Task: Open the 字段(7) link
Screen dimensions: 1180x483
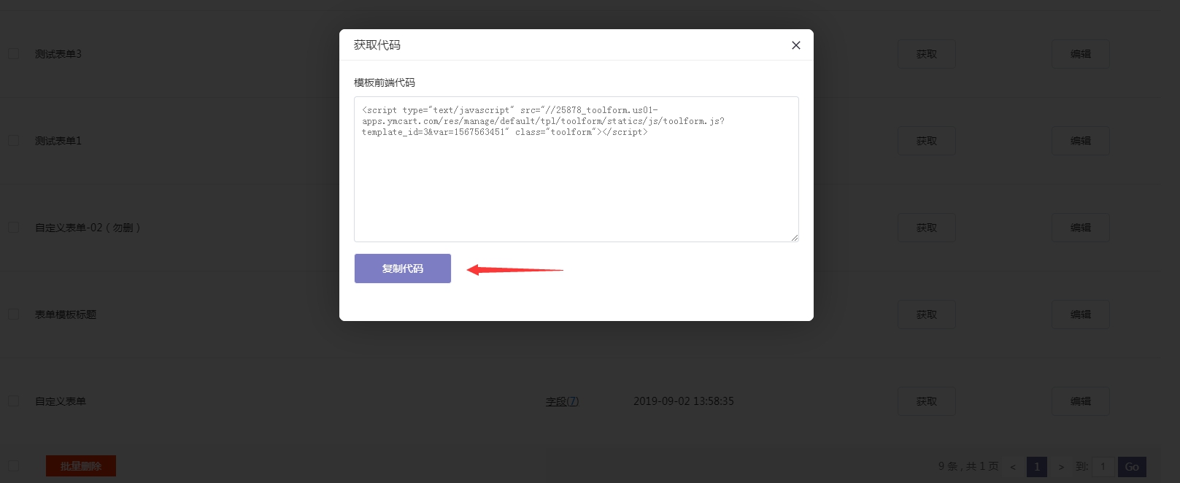Action: 562,401
